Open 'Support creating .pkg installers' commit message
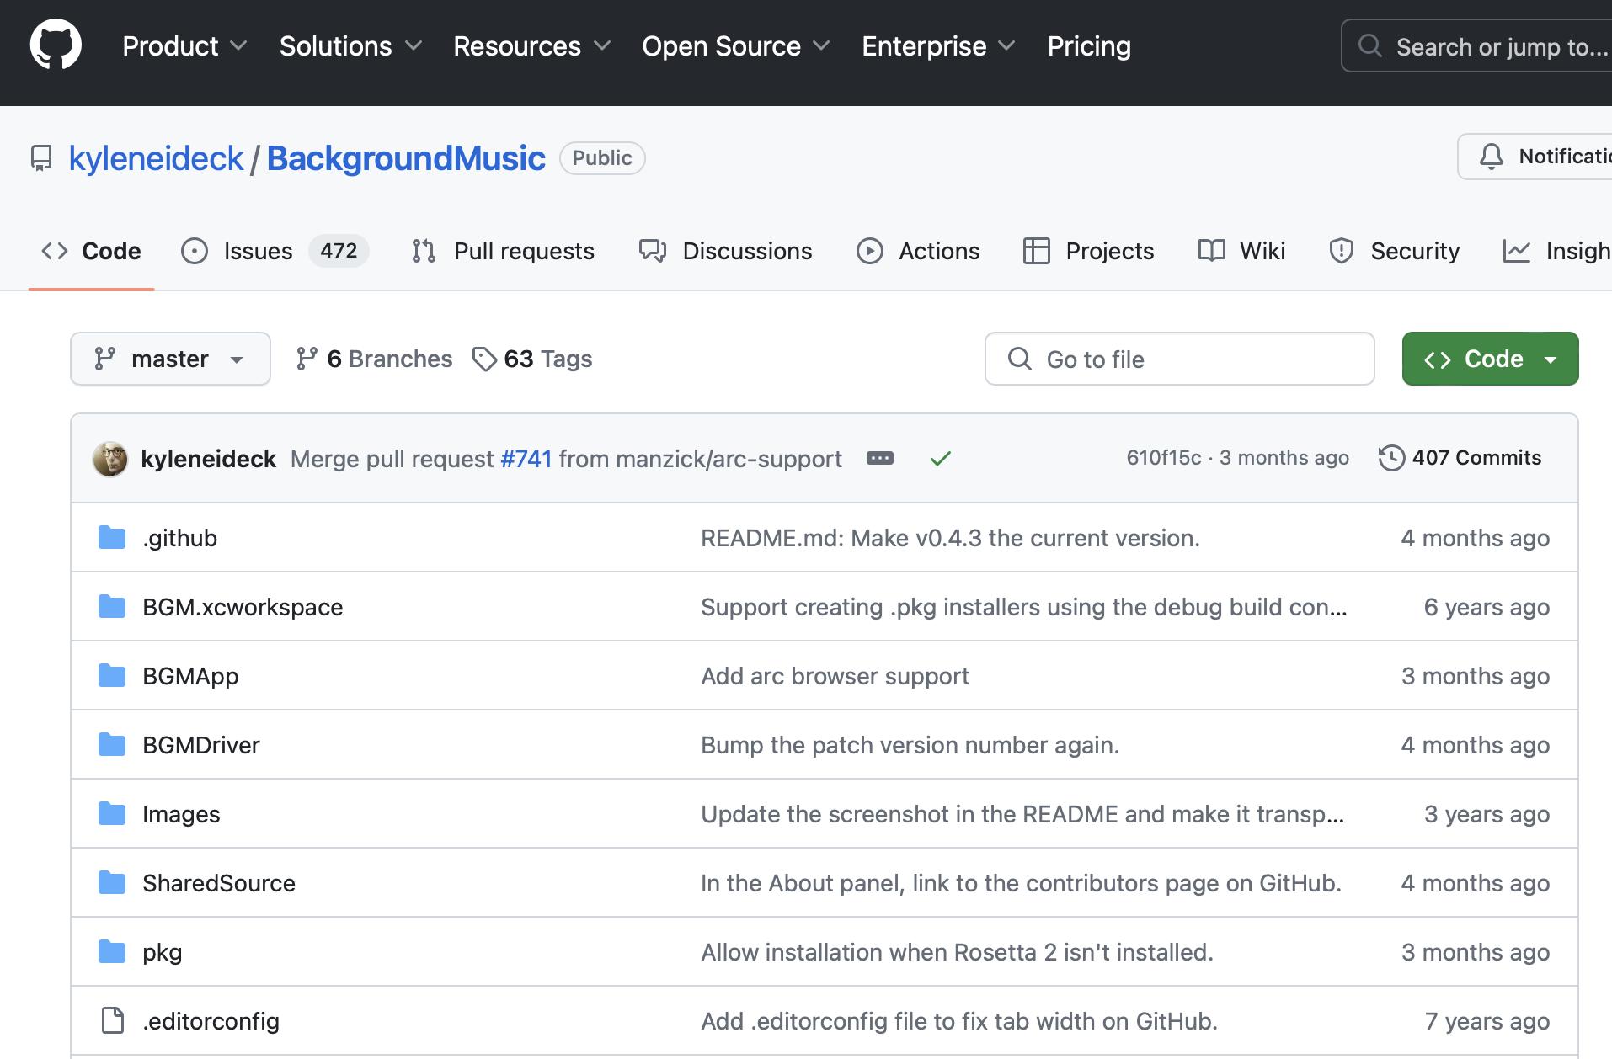Screen dimensions: 1612x1059 pyautogui.click(x=1024, y=607)
